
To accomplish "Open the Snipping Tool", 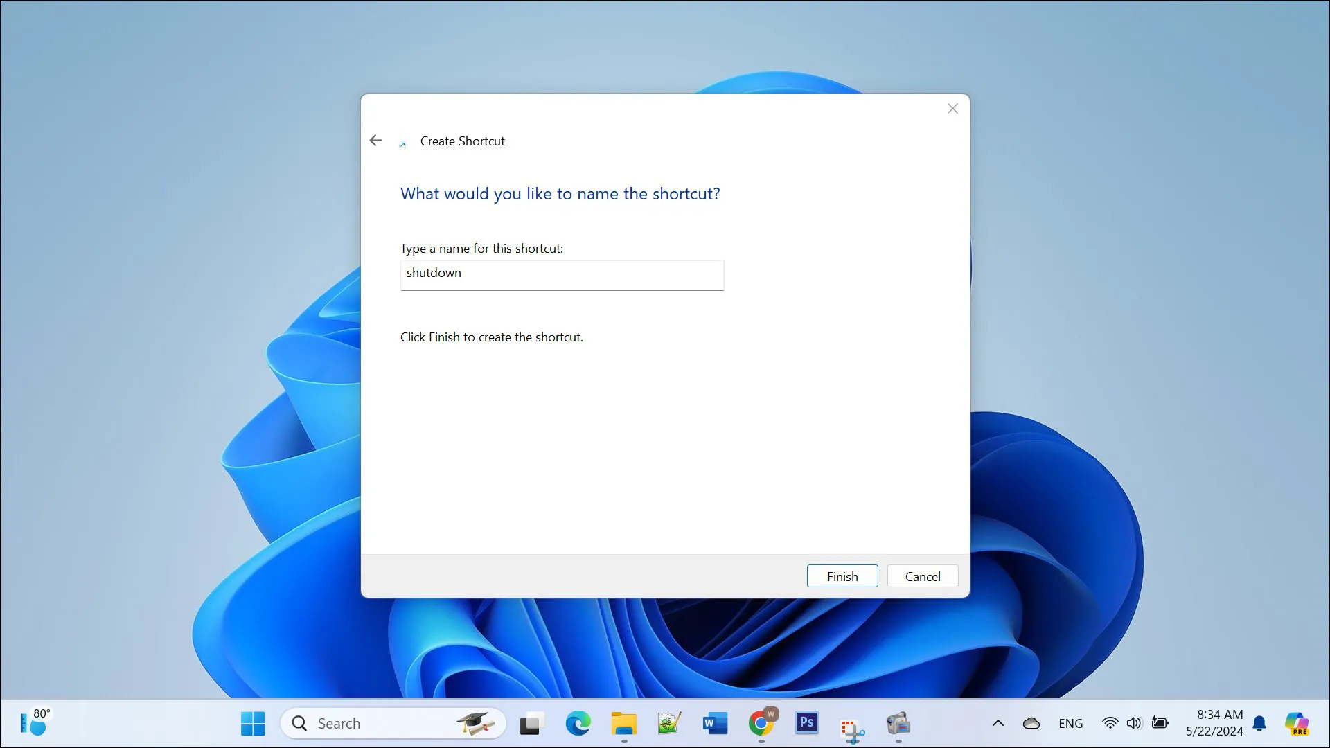I will click(x=851, y=722).
